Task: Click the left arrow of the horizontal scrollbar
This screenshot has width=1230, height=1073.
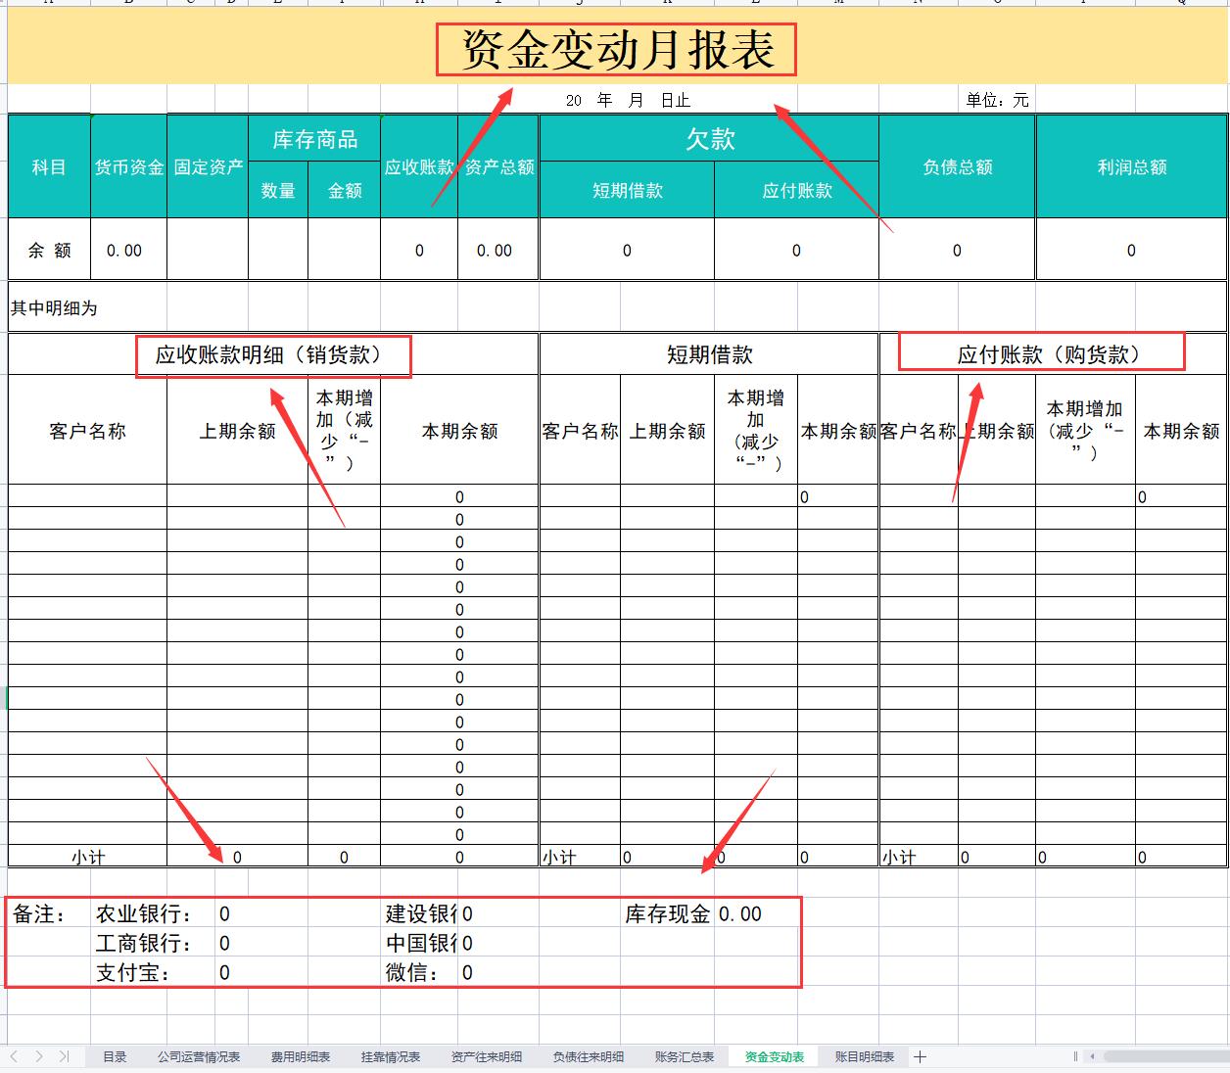Action: pos(1094,1056)
